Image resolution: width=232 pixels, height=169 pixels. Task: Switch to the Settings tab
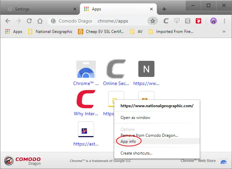(40, 9)
